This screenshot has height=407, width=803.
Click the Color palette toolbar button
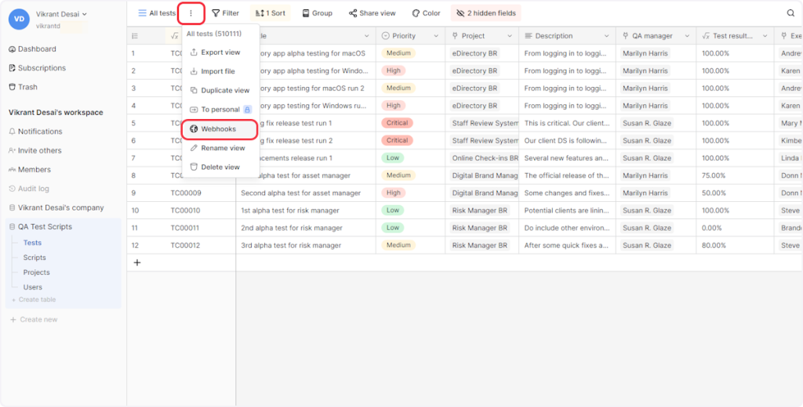(427, 13)
